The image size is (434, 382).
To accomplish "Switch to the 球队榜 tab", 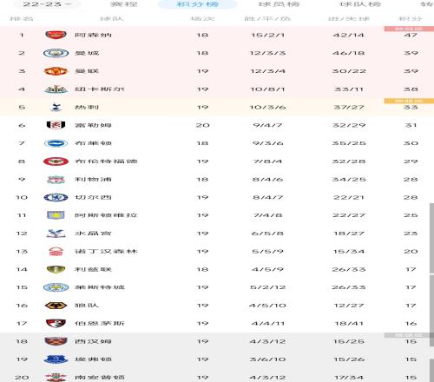I will pos(360,4).
